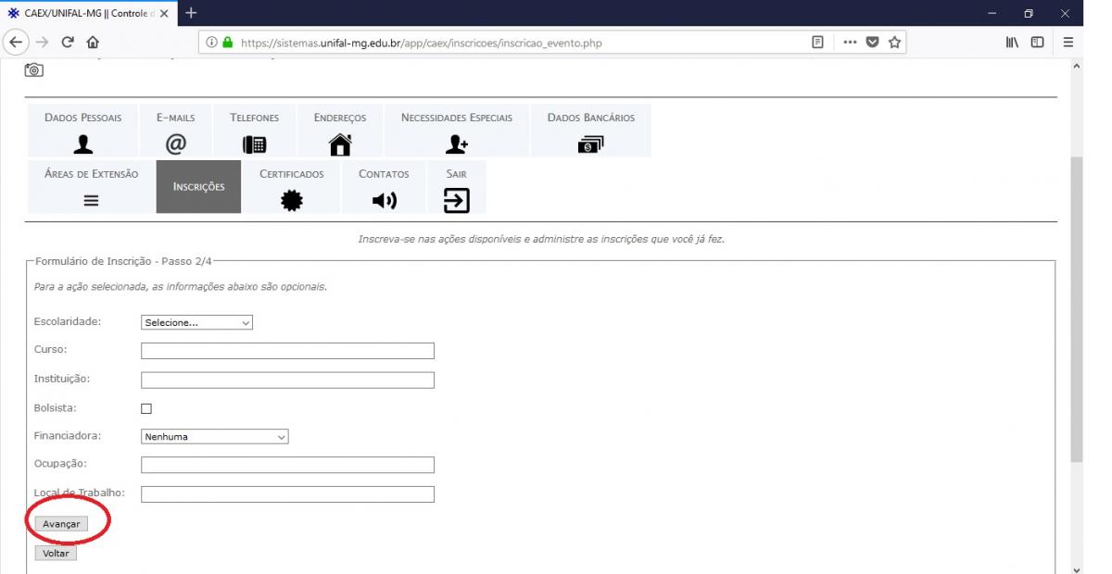Expand the Escolaridade dropdown
This screenshot has height=574, width=1112.
tap(196, 322)
